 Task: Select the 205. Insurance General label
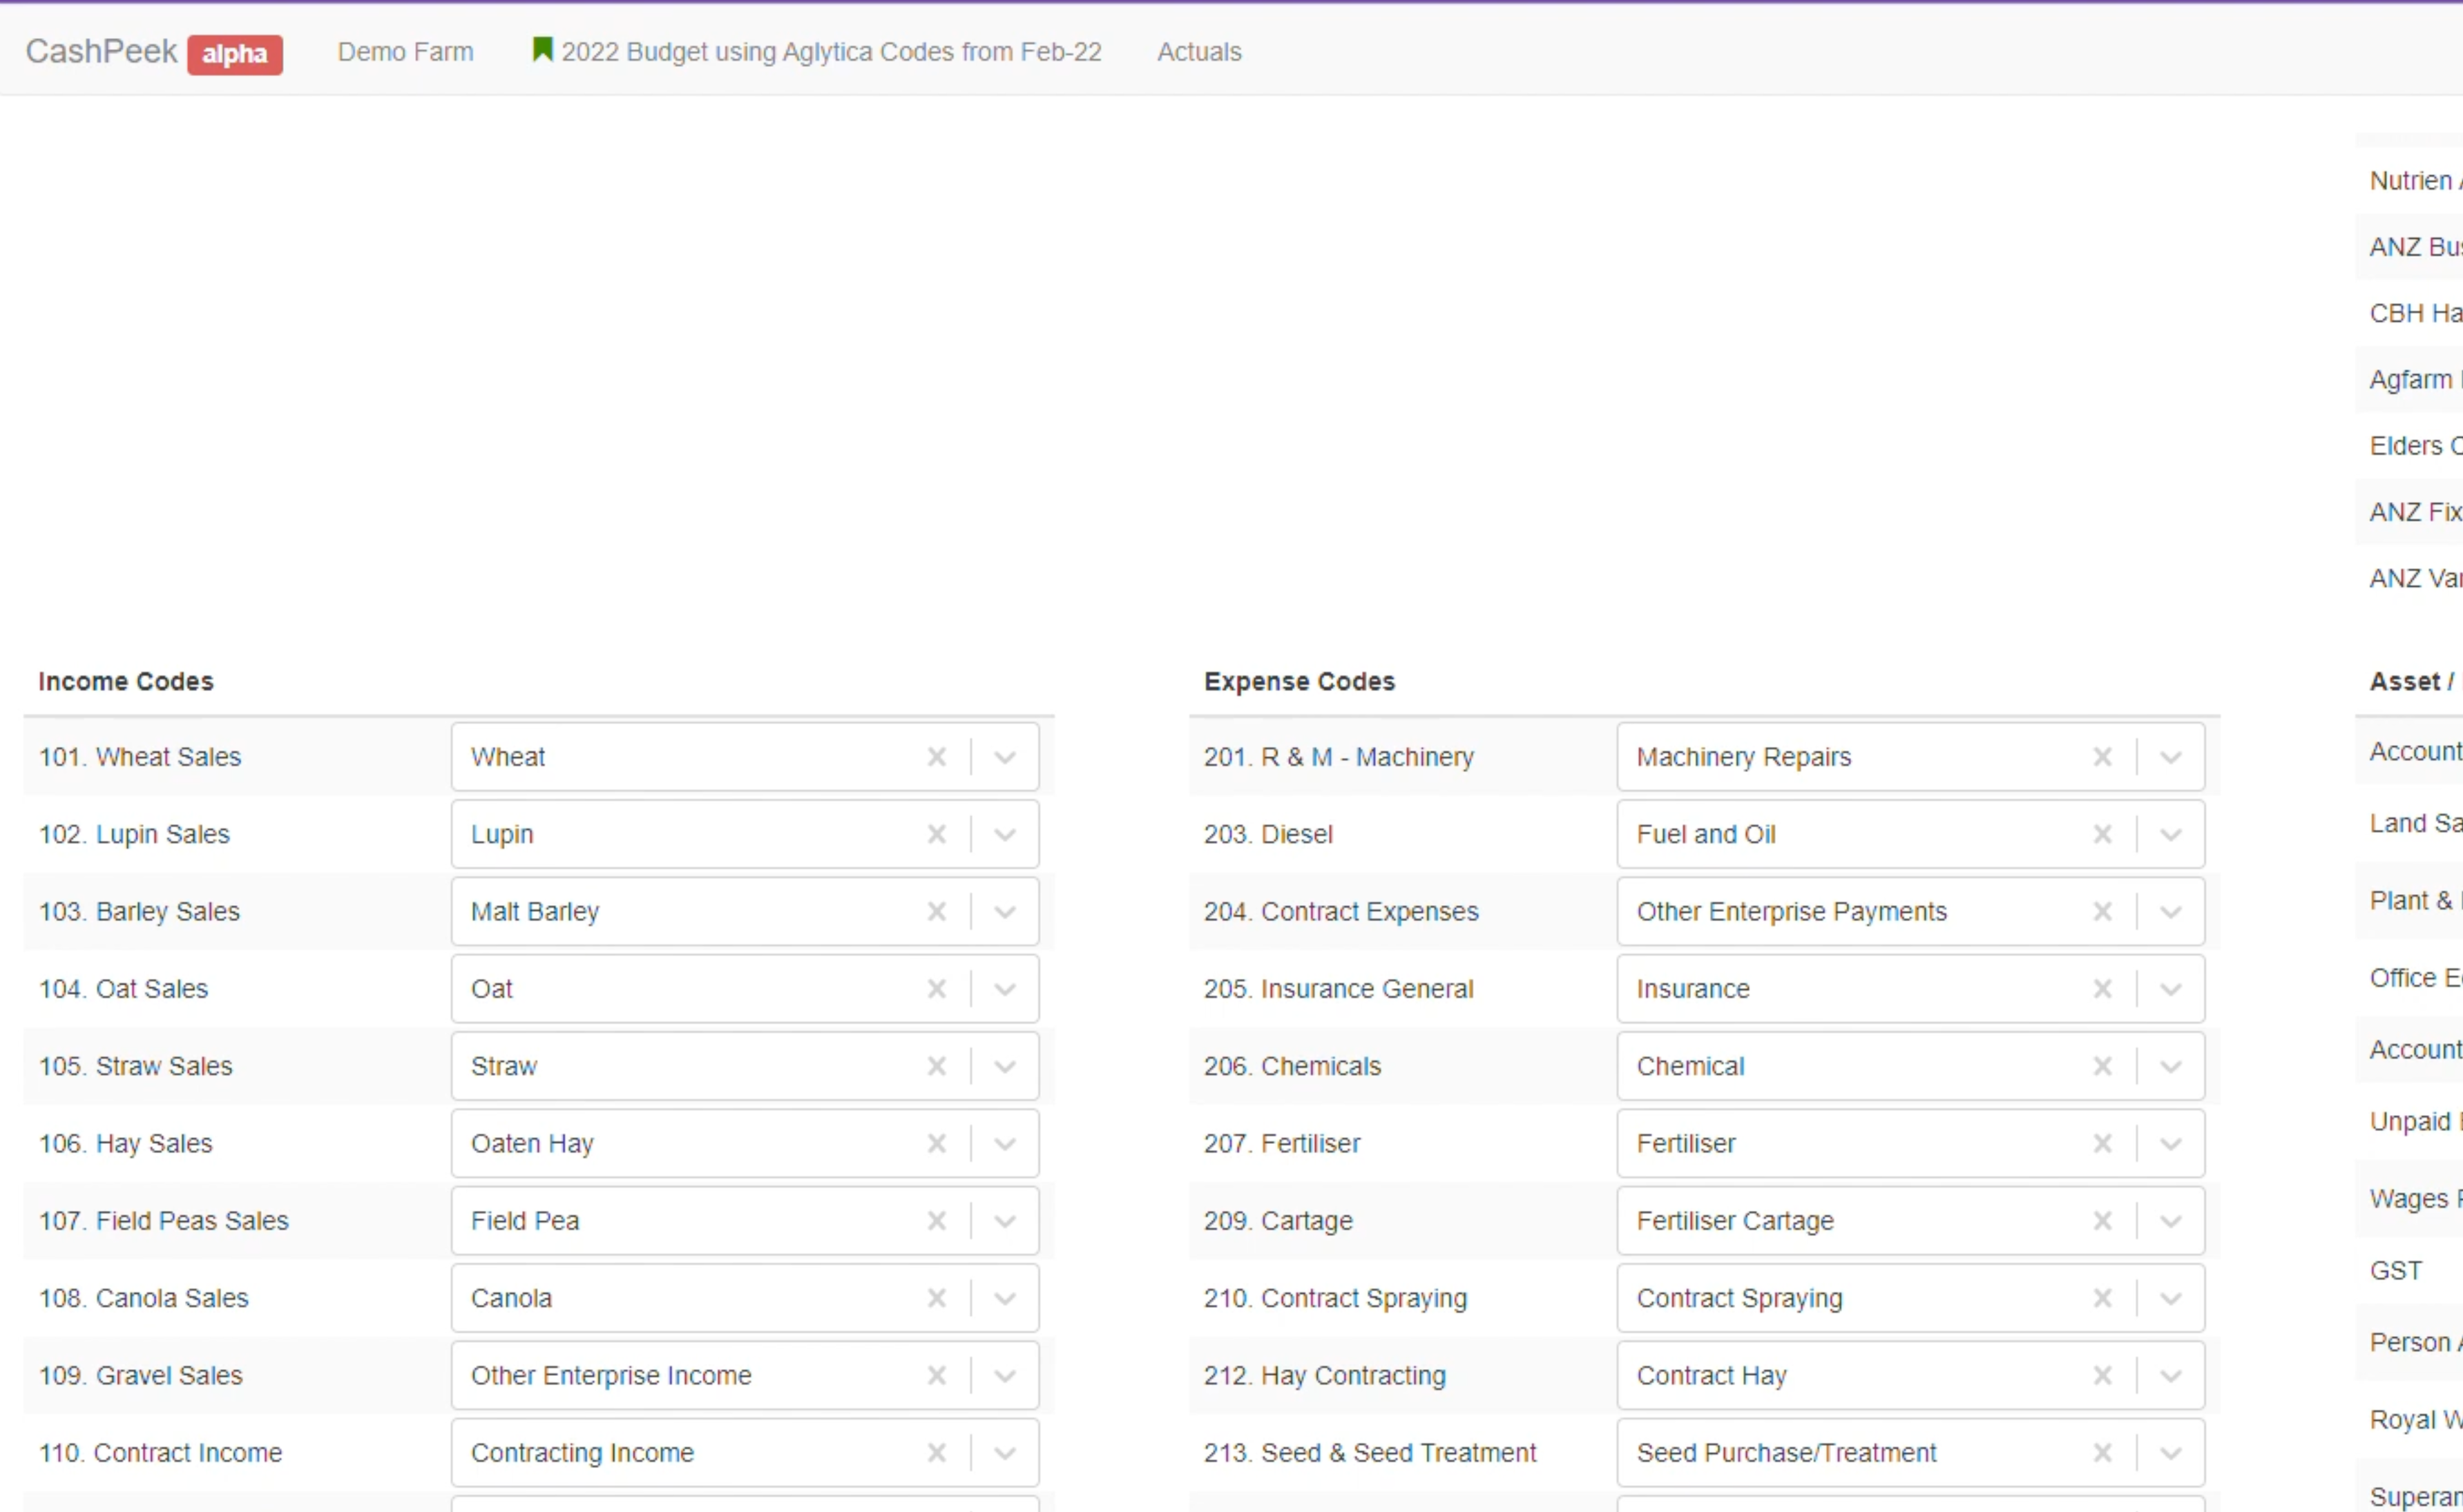(1339, 989)
